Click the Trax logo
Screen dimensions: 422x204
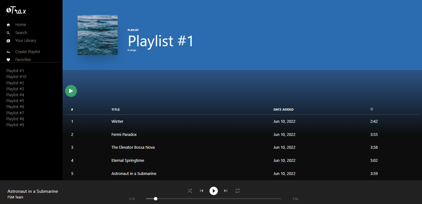[16, 11]
